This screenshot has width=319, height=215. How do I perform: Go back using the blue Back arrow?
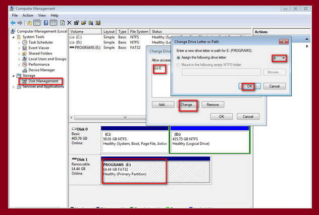pos(13,23)
